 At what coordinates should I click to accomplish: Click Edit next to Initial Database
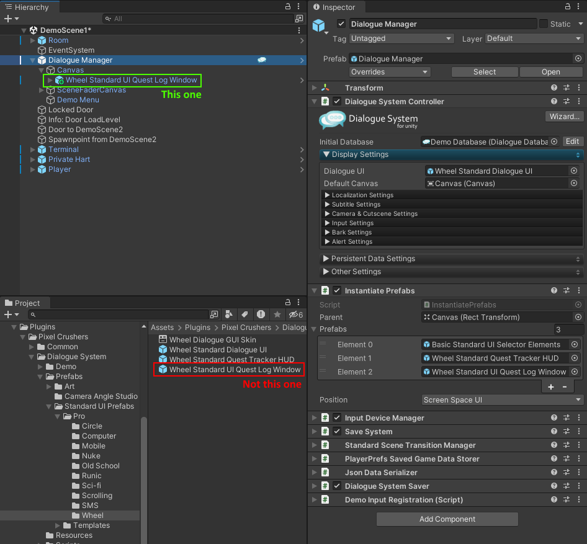coord(572,141)
